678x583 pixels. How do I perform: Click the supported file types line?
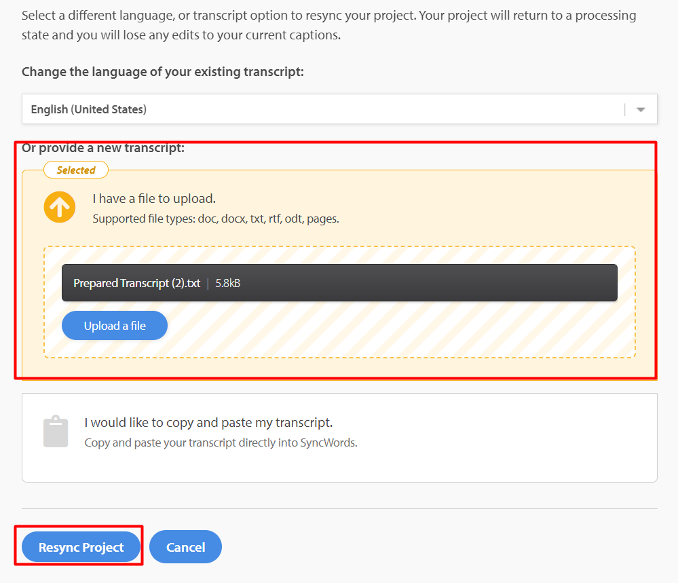(x=216, y=219)
